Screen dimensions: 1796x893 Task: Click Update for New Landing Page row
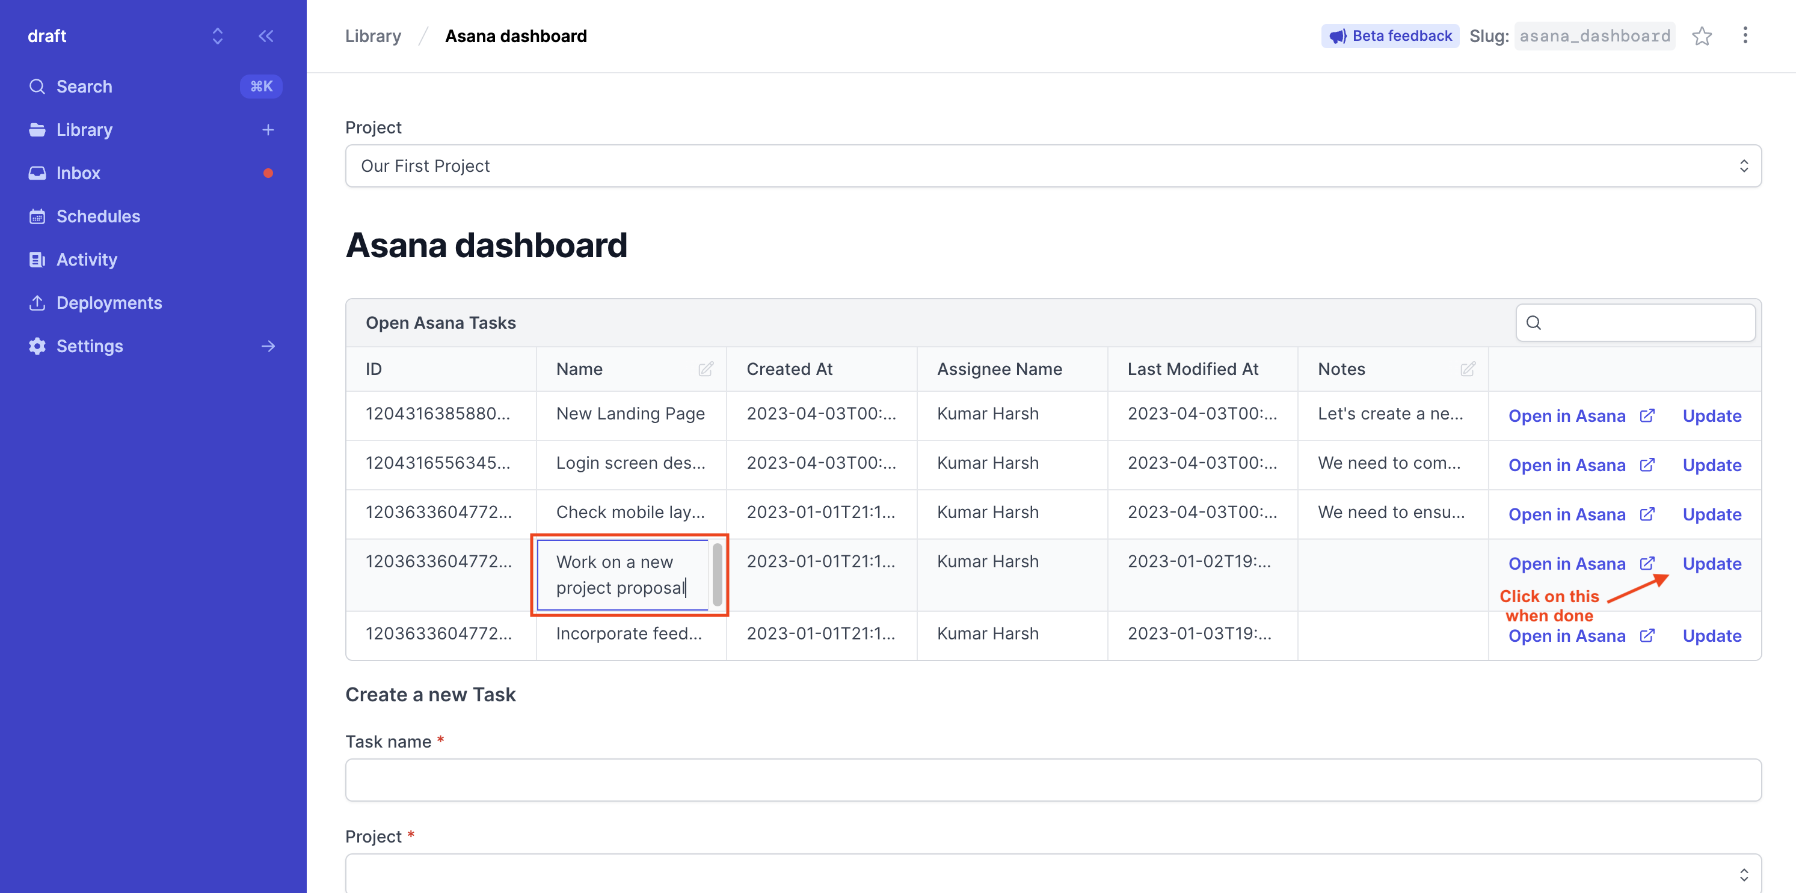[1712, 416]
